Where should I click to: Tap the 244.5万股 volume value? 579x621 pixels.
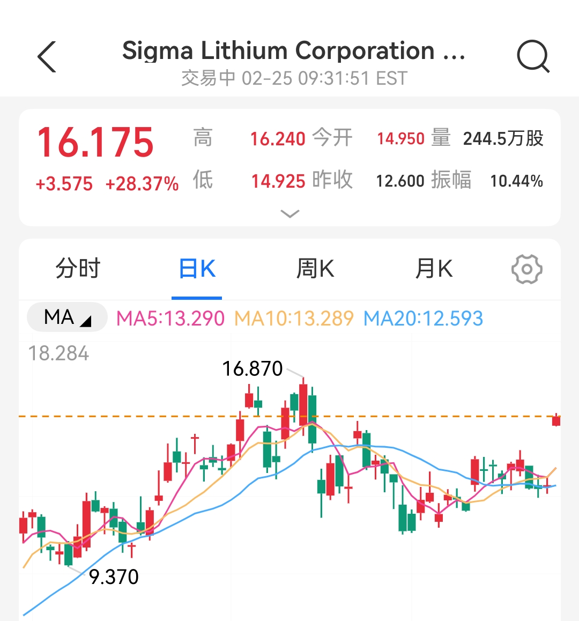pos(503,139)
